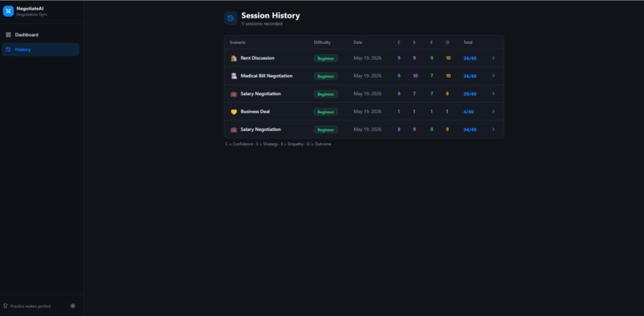This screenshot has height=316, width=644.
Task: Click Beginner badge of the 34/40 Salary Negotiation
Action: click(x=326, y=130)
